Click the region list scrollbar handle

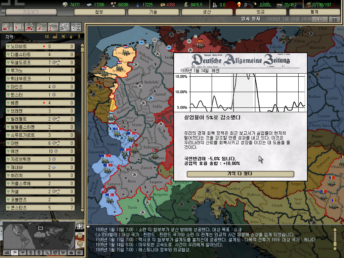(83, 49)
